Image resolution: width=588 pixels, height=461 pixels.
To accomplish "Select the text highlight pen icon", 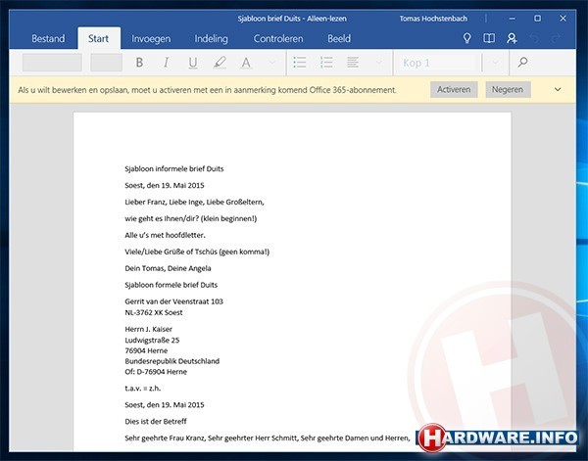I will 219,63.
